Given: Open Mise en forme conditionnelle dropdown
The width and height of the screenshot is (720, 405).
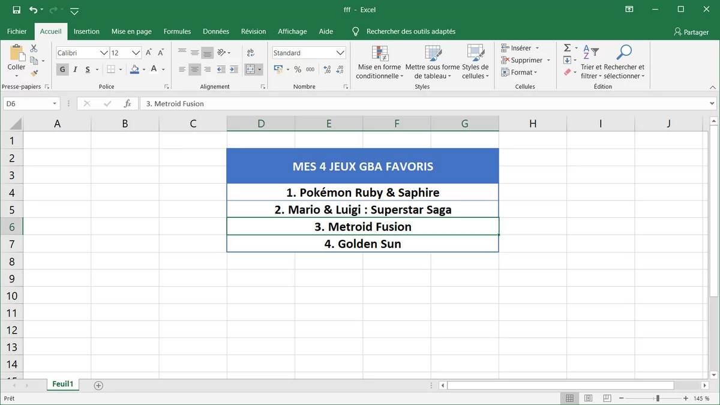Looking at the screenshot, I should click(x=379, y=62).
